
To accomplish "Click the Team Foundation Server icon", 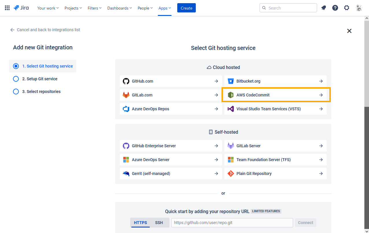I will [x=230, y=160].
